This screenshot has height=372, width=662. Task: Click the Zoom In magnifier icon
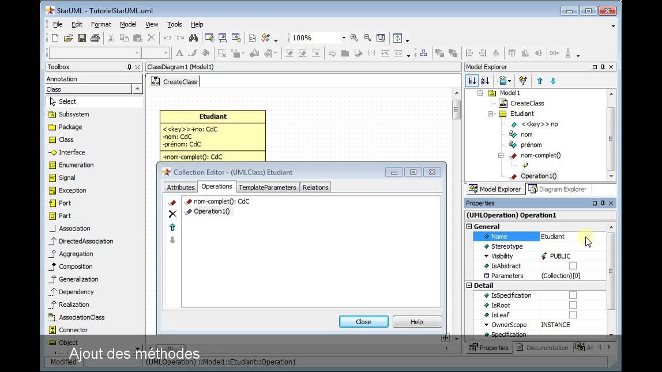click(x=354, y=38)
